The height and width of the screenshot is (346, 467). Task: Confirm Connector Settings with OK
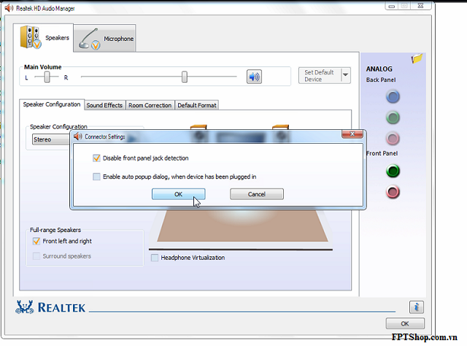[178, 194]
